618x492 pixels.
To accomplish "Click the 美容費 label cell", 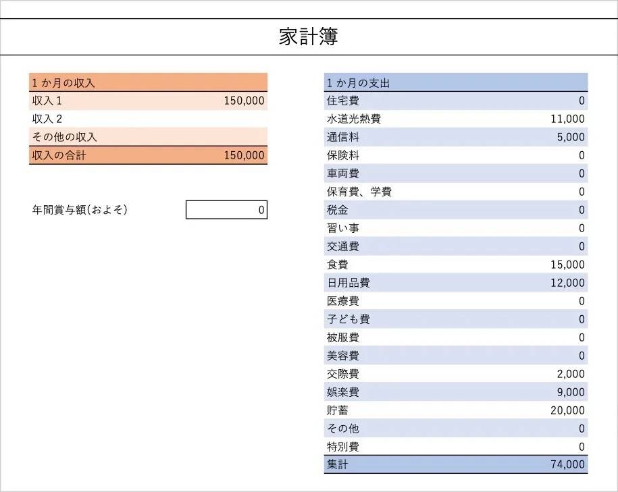I will 343,356.
